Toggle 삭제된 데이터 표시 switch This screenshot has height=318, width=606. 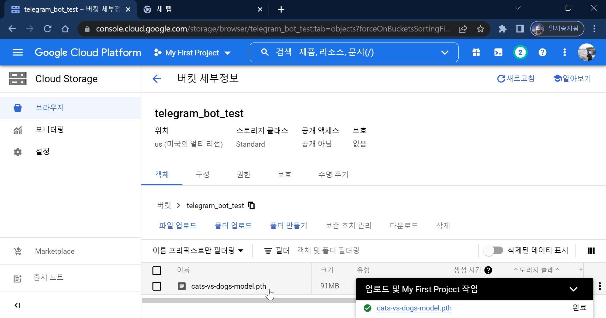[x=493, y=251]
